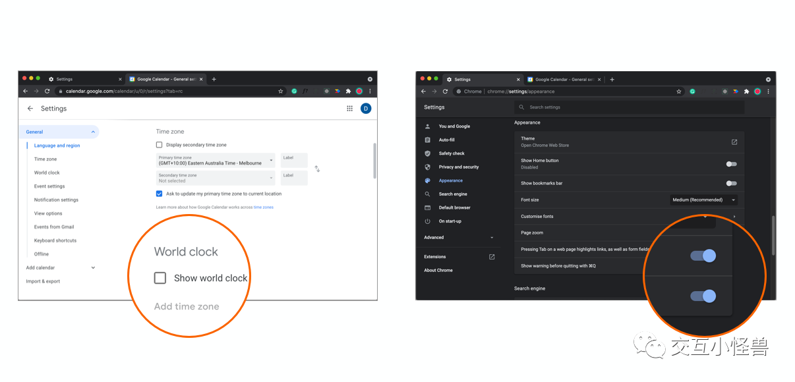Reload the Google Calendar settings page
Viewport: 795px width, 382px height.
coord(47,91)
